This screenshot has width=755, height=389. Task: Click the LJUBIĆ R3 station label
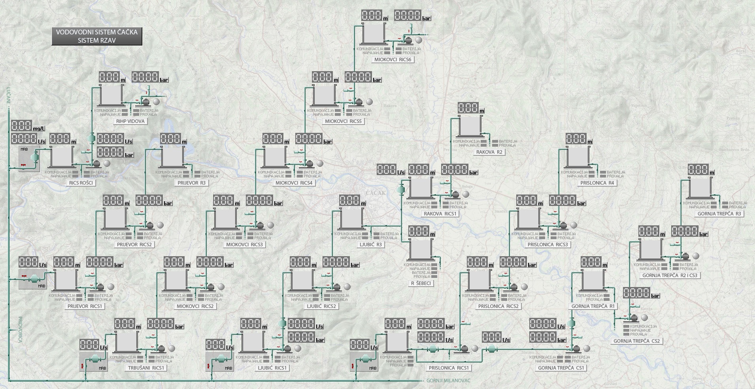370,245
